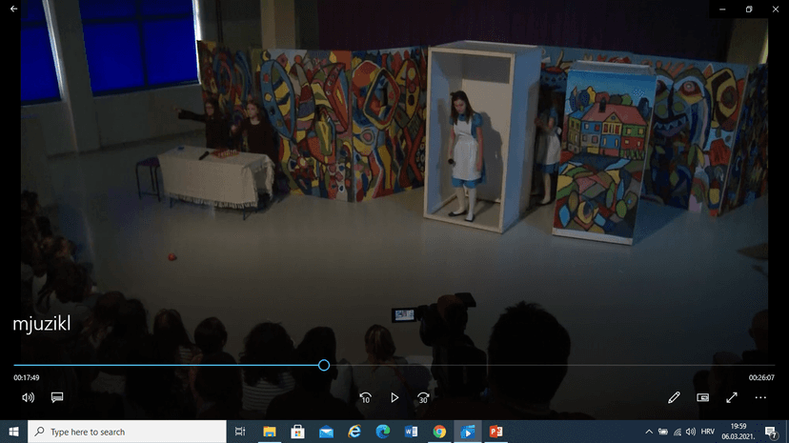Open Task View from the taskbar
Screen dimensions: 789x443
tap(240, 432)
